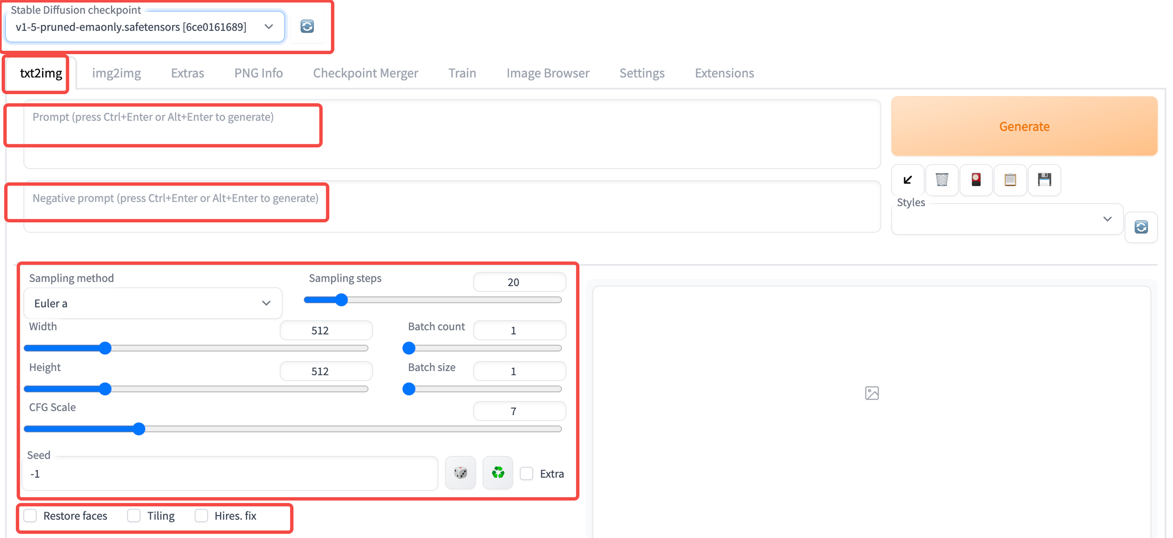Check the Extra seed option
This screenshot has height=538, width=1173.
(x=526, y=473)
